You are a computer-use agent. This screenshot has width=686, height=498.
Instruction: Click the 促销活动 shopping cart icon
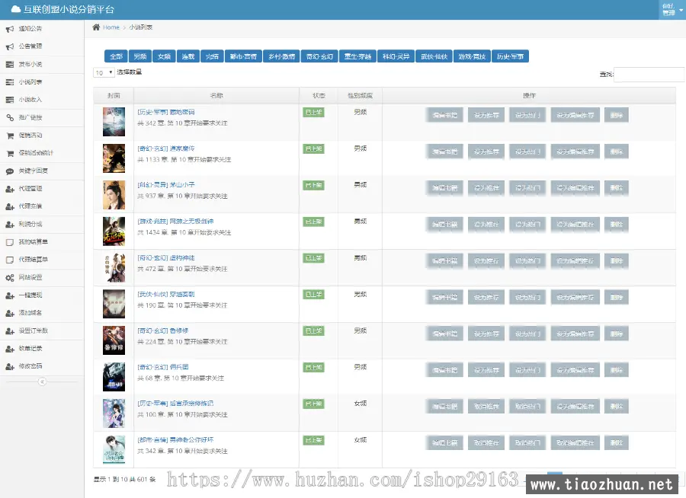click(x=10, y=136)
